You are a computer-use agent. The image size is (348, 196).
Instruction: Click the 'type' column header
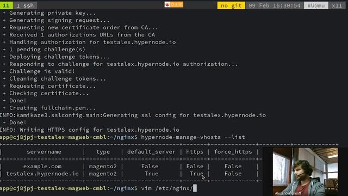[103, 152]
